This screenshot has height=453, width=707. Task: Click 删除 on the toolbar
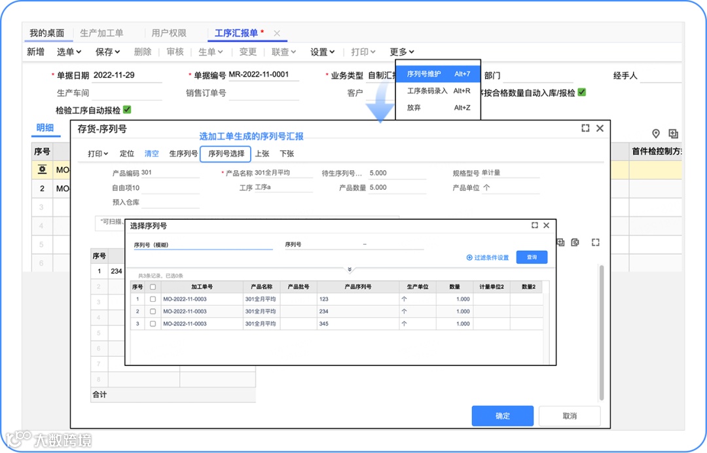pyautogui.click(x=143, y=52)
